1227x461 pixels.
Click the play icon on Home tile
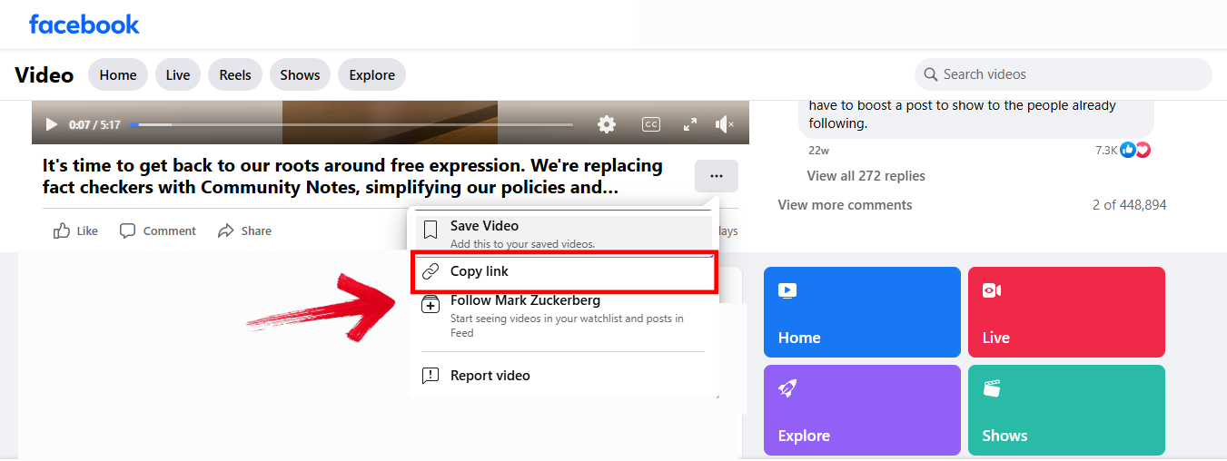click(x=787, y=290)
